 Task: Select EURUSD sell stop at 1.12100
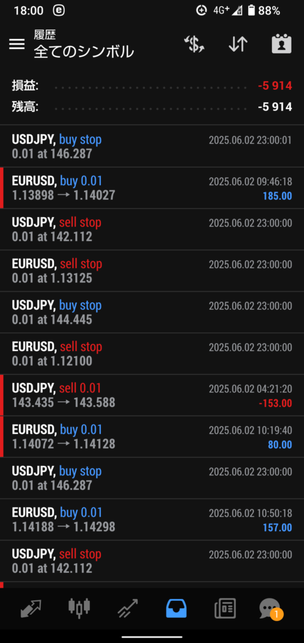(x=152, y=354)
